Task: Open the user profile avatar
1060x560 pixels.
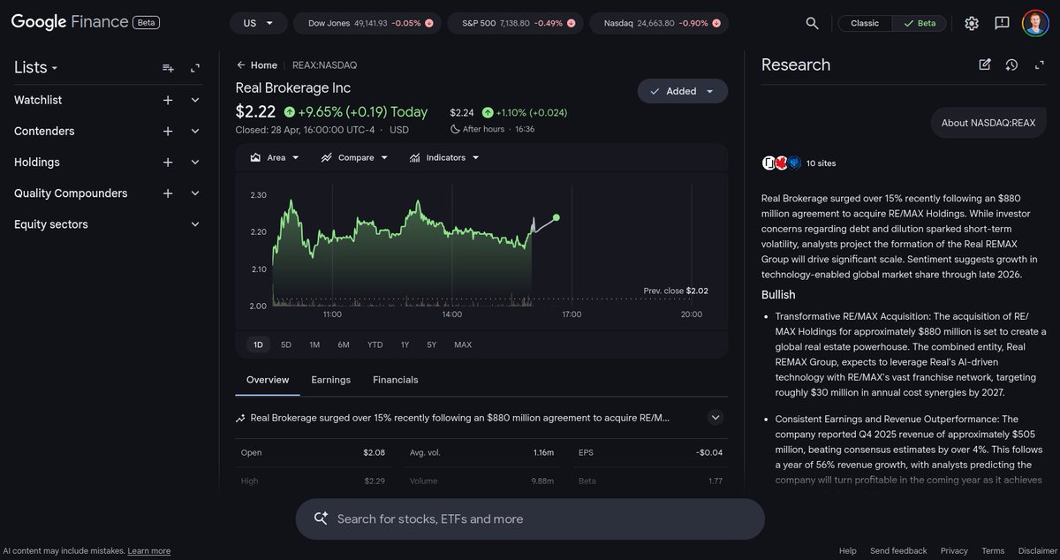Action: [x=1036, y=23]
